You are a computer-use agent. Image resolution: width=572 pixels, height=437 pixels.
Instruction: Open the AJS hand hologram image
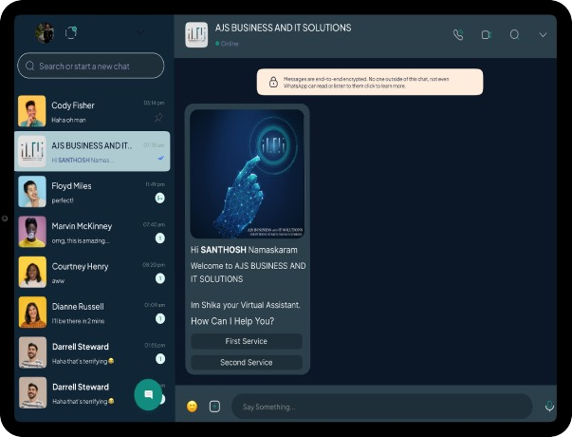pos(247,174)
